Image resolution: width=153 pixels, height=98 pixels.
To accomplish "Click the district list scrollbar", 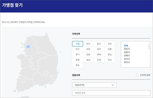I will (x=149, y=47).
